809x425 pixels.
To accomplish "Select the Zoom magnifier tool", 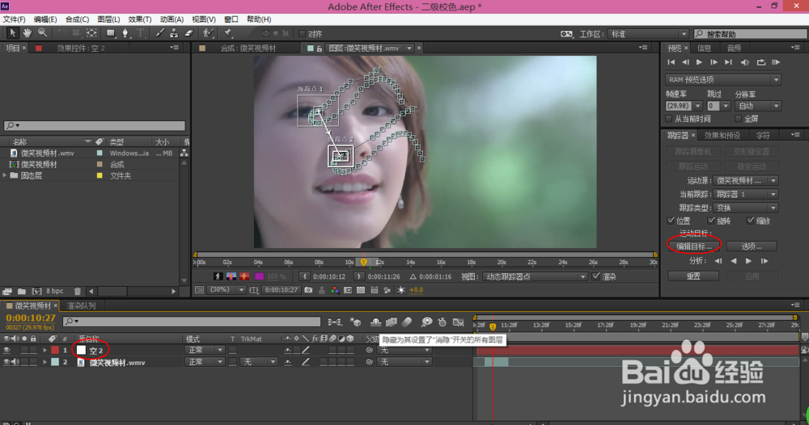I will pos(42,33).
